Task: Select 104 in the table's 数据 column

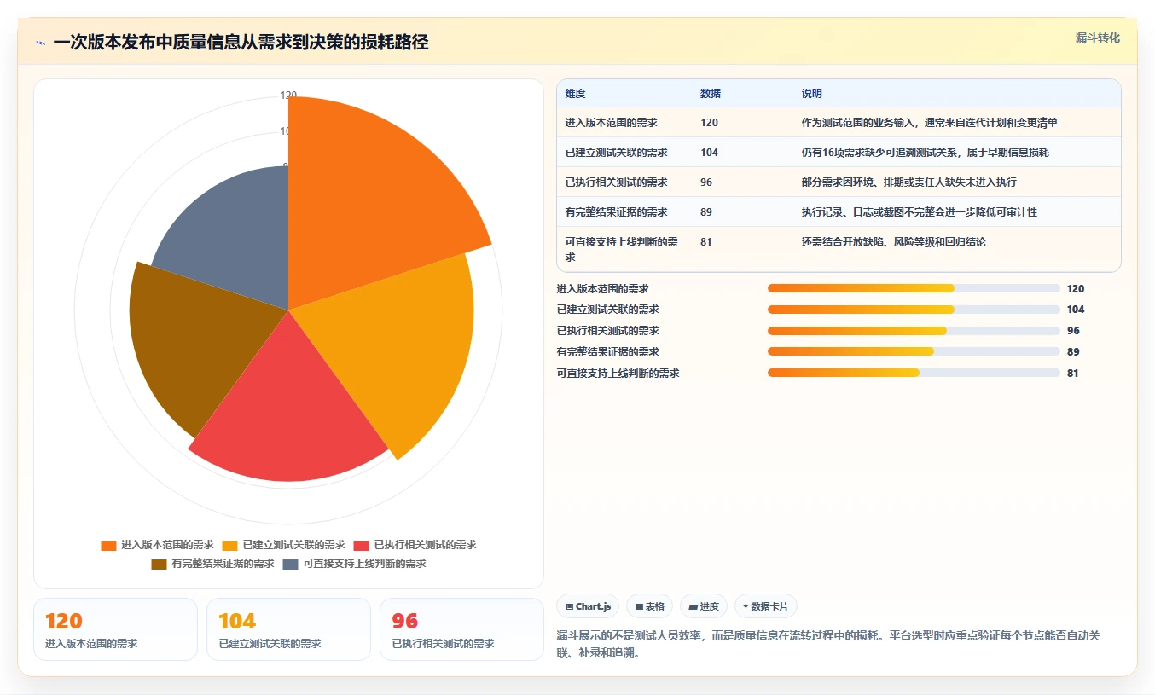Action: [709, 153]
